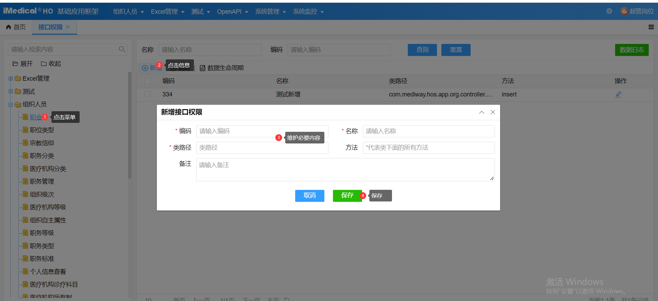Screen dimensions: 658x301
Task: Click the edit pencil icon for row 334
Action: click(x=618, y=94)
